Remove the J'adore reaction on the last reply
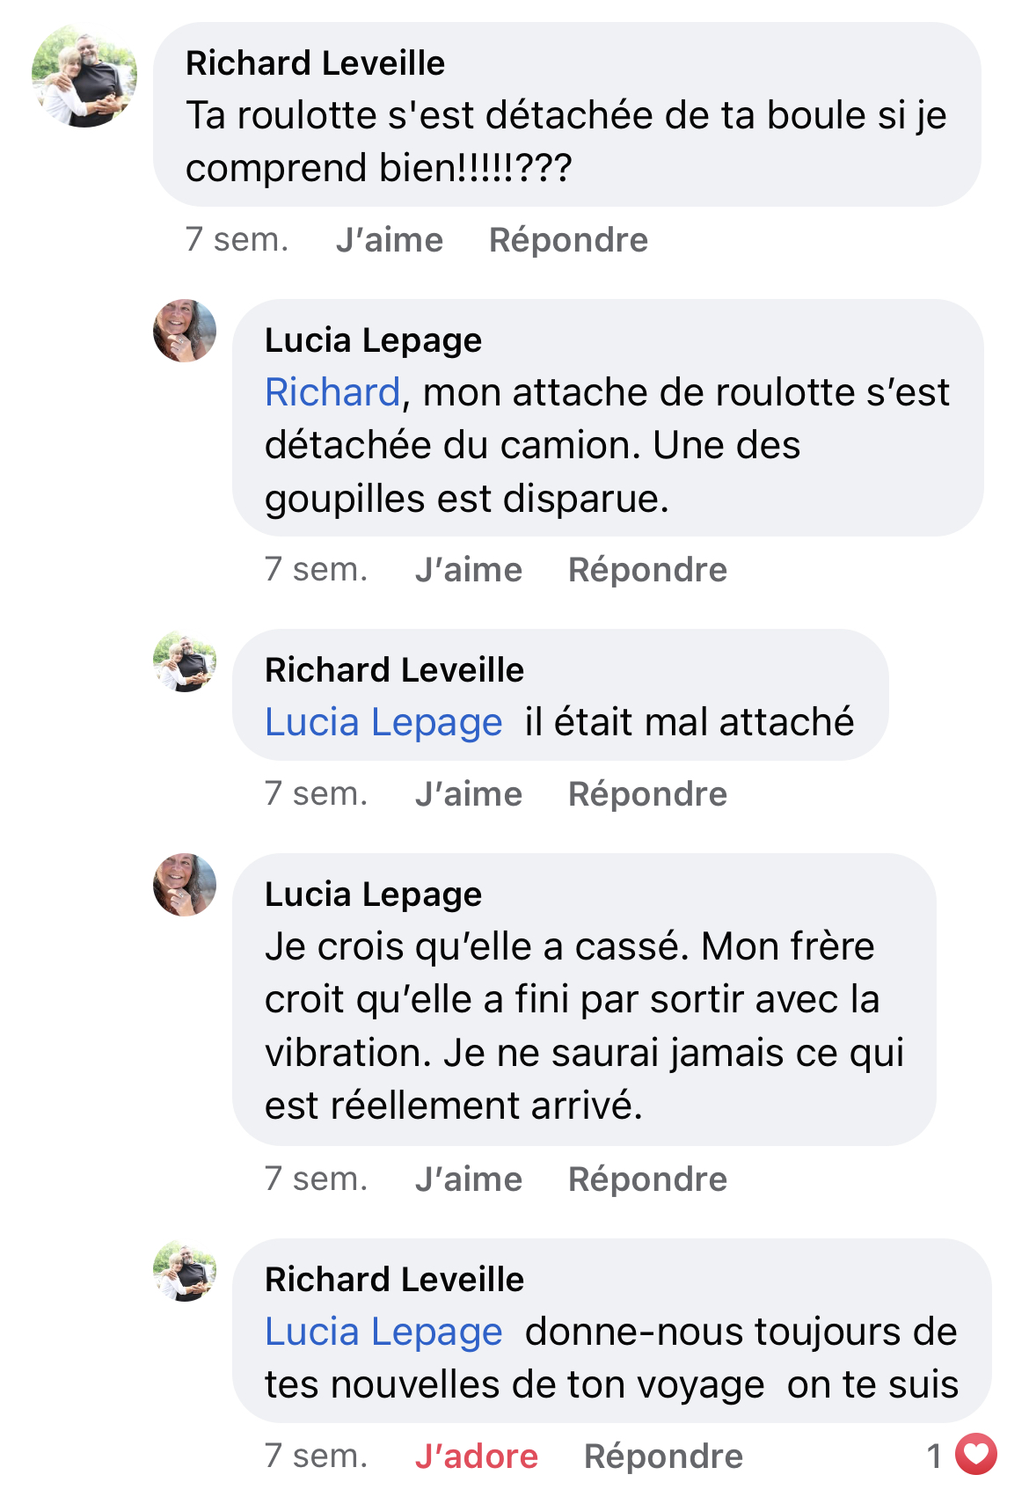1029x1504 pixels. tap(477, 1457)
